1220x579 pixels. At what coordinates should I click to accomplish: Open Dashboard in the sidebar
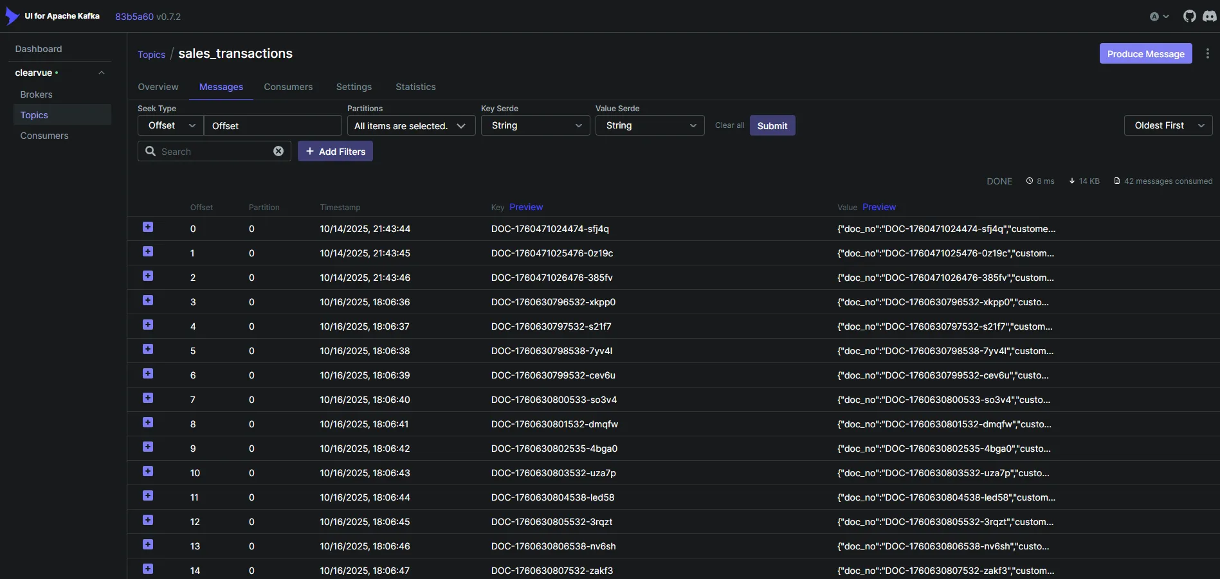[39, 49]
